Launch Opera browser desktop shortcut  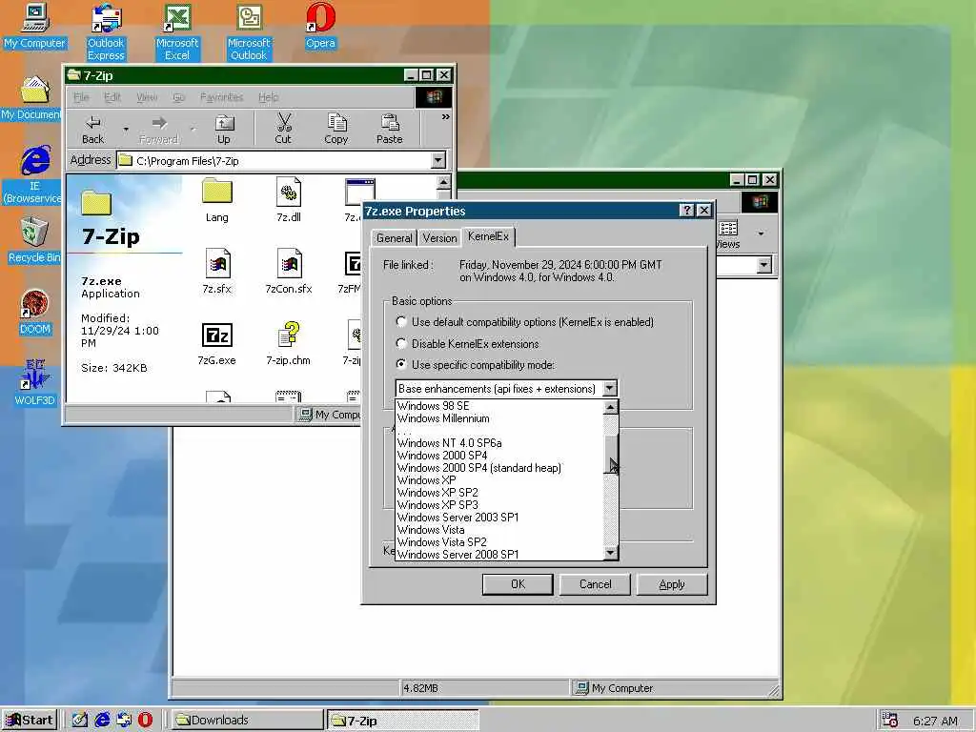pos(320,26)
